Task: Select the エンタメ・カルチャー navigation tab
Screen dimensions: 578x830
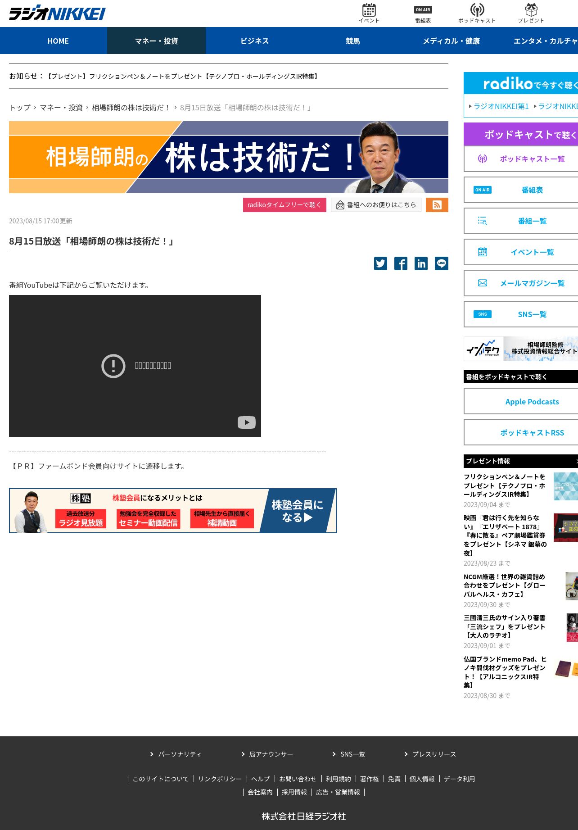Action: (x=539, y=41)
